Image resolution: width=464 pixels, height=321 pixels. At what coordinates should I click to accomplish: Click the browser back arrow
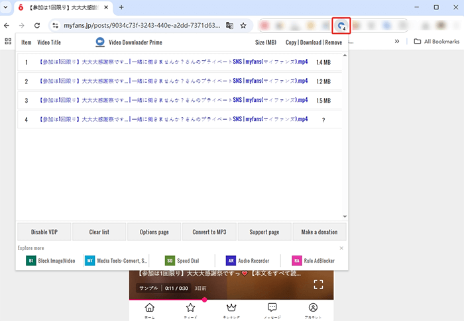[x=7, y=25]
